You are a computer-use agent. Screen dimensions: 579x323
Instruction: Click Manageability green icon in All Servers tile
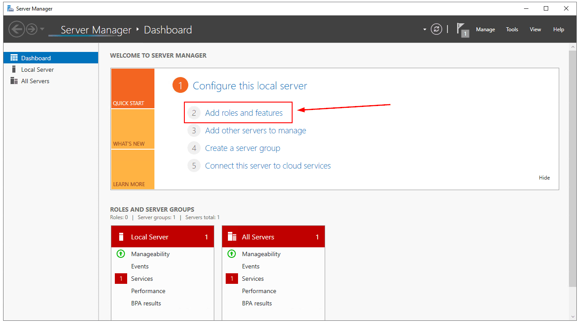click(231, 254)
